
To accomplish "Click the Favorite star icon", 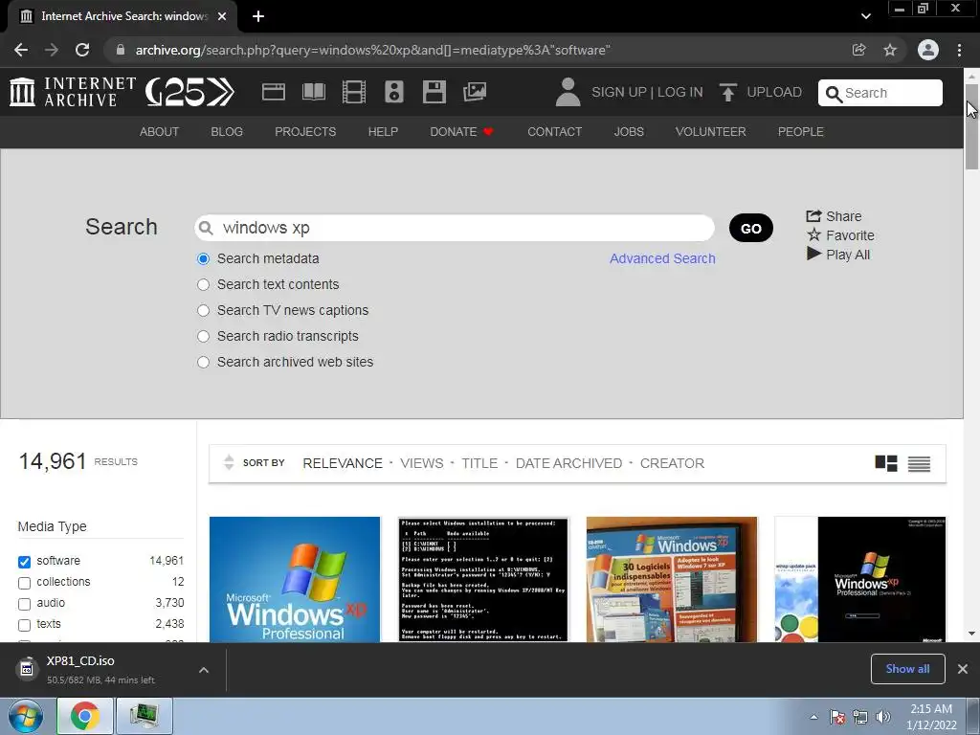I will click(813, 235).
